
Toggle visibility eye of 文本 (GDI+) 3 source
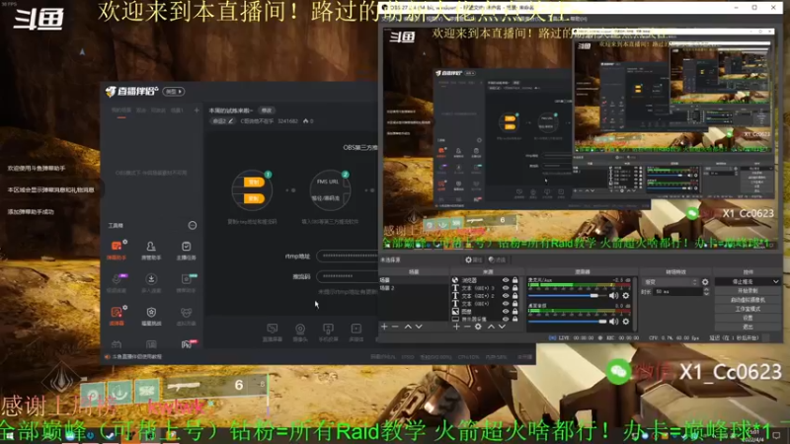[x=506, y=288]
